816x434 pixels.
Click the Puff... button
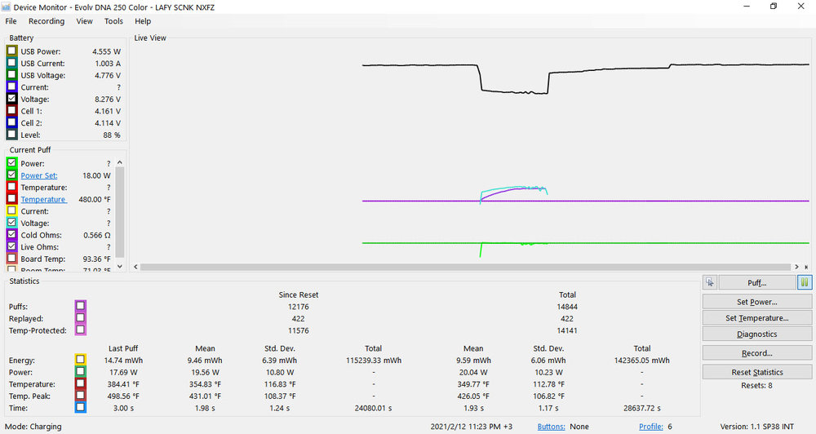(757, 282)
